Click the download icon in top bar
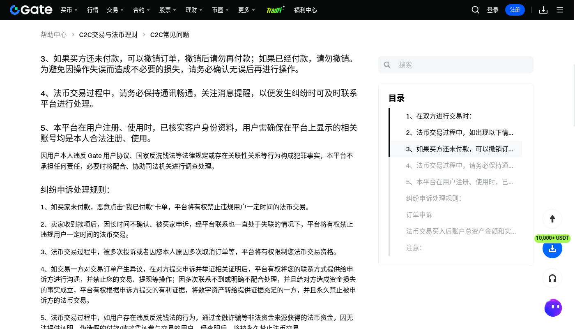The width and height of the screenshot is (575, 329). click(x=543, y=10)
